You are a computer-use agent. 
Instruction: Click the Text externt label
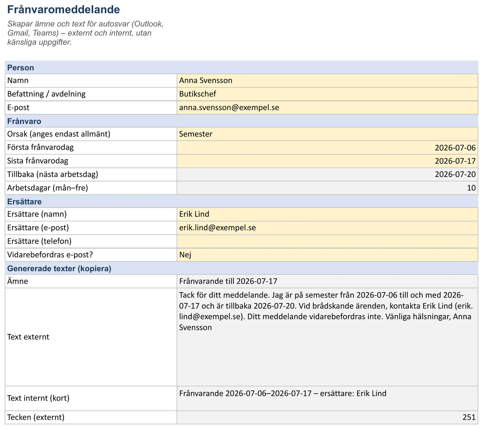click(x=28, y=337)
